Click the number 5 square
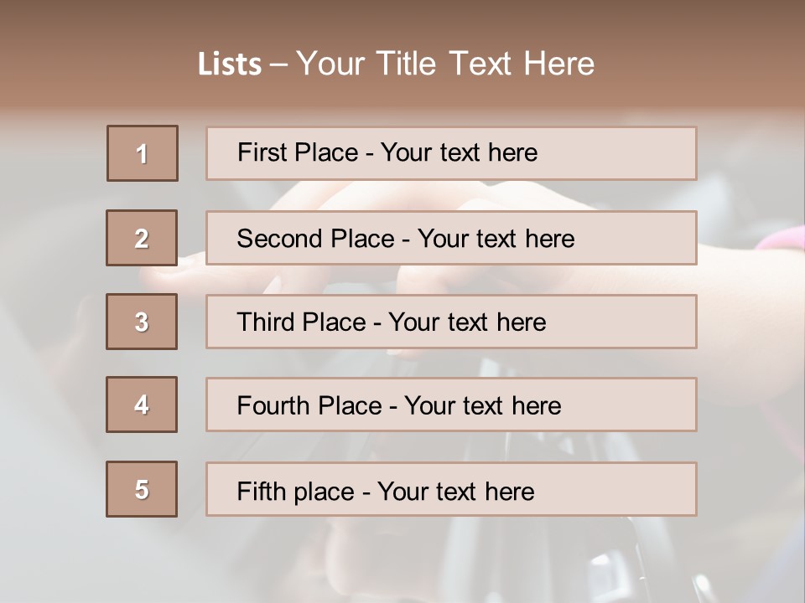This screenshot has height=603, width=805. (x=142, y=489)
